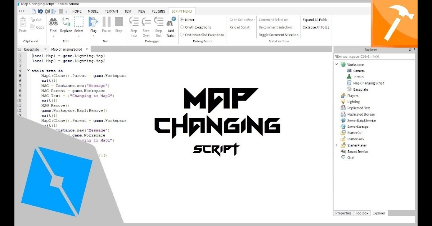The width and height of the screenshot is (432, 226).
Task: Click the SoundService speaker icon
Action: coord(343,151)
